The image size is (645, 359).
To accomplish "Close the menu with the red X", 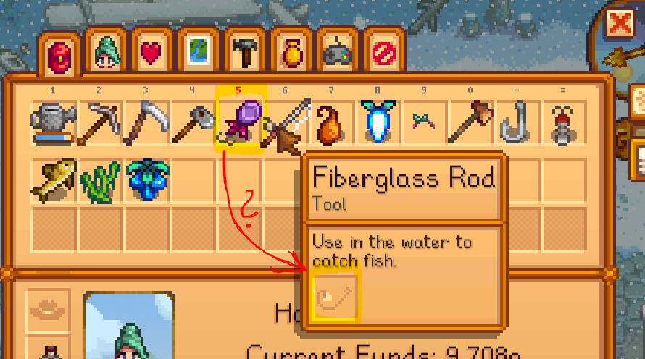I will point(620,24).
